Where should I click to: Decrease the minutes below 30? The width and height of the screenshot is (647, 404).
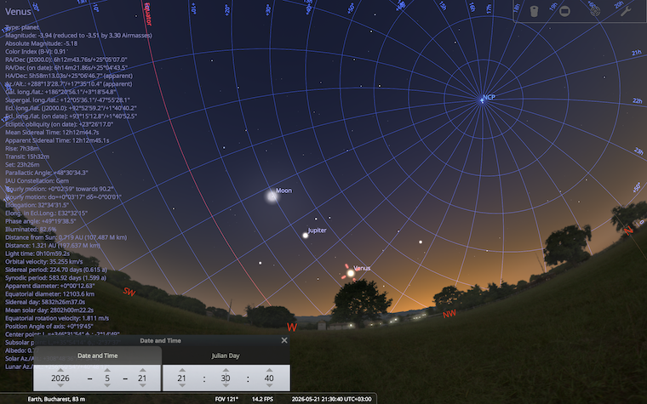click(x=226, y=385)
